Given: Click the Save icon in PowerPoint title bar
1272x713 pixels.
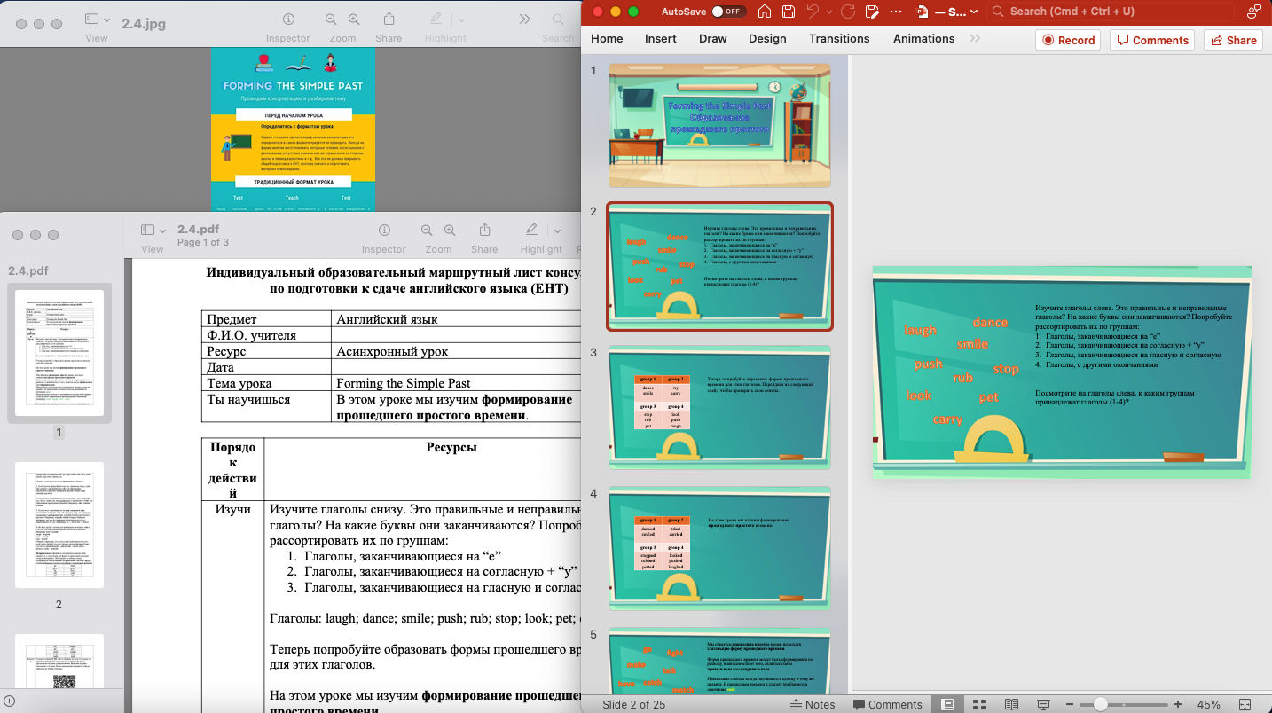Looking at the screenshot, I should (x=789, y=12).
